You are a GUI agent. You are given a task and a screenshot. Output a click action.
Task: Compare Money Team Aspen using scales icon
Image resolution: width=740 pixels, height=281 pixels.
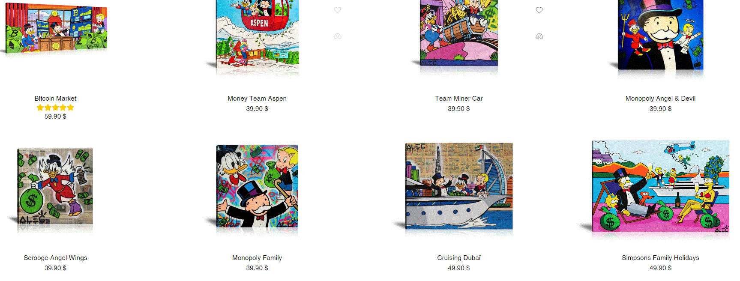[338, 36]
